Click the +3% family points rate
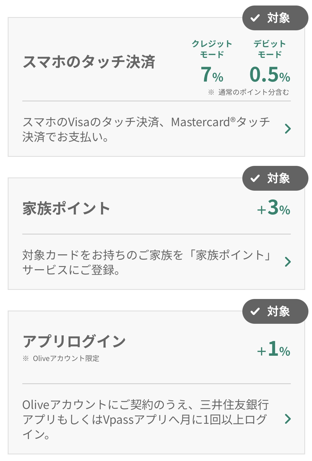 [273, 208]
